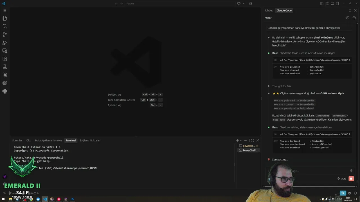This screenshot has height=202, width=360.
Task: Toggle the bottom panel layout button
Action: [332, 4]
